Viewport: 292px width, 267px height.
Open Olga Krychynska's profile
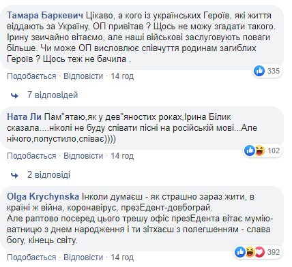(43, 197)
